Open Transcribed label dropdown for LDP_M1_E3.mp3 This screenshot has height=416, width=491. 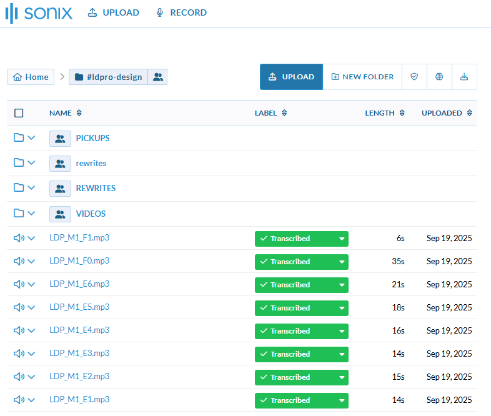click(302, 355)
